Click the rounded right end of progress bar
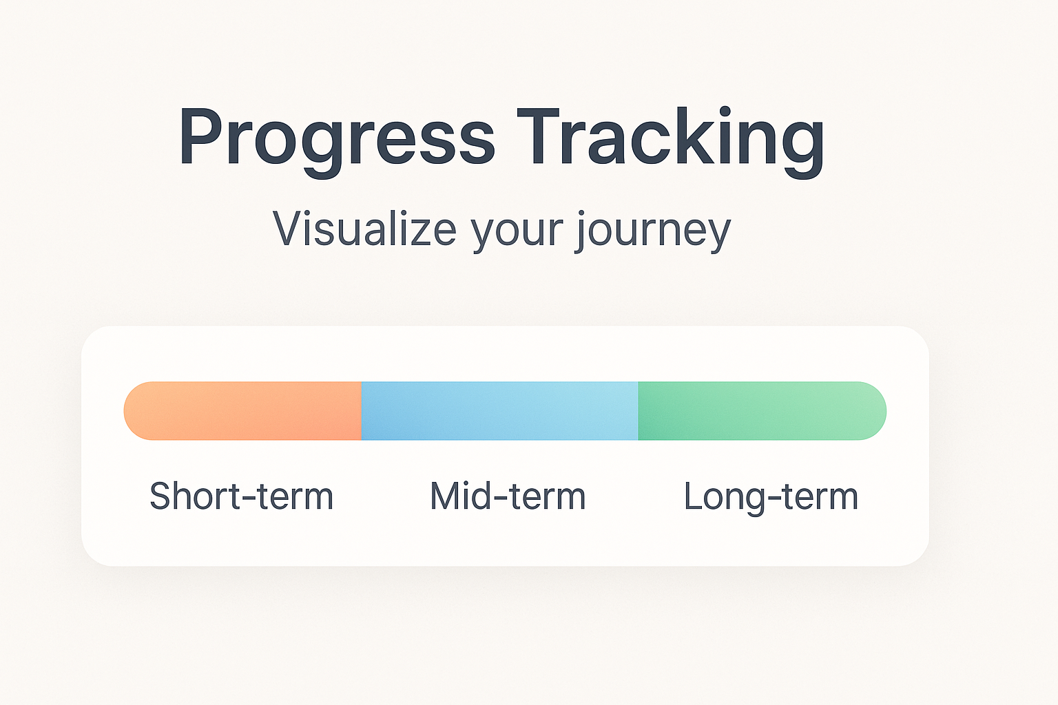The width and height of the screenshot is (1058, 705). (x=872, y=411)
